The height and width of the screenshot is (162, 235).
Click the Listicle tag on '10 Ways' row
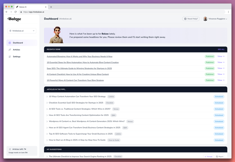coord(111,97)
